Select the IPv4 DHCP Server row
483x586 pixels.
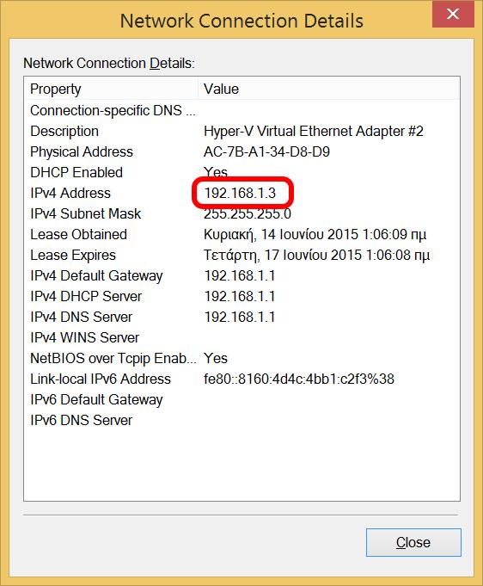point(241,296)
